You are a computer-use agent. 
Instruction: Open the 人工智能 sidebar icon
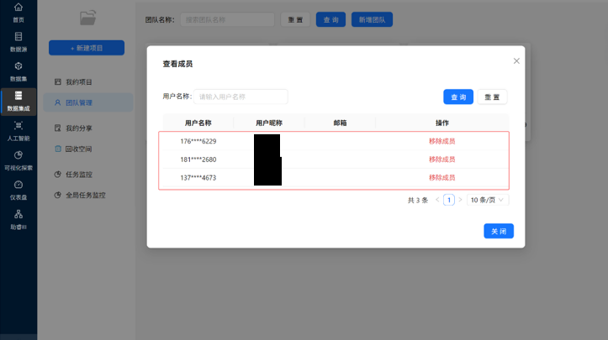click(x=19, y=125)
